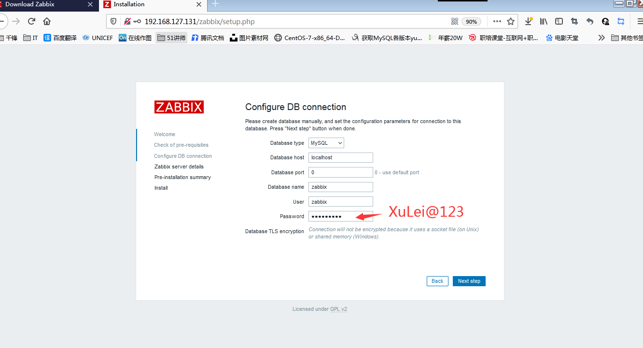Click the '0 - use default port' hint
The image size is (643, 348).
397,172
